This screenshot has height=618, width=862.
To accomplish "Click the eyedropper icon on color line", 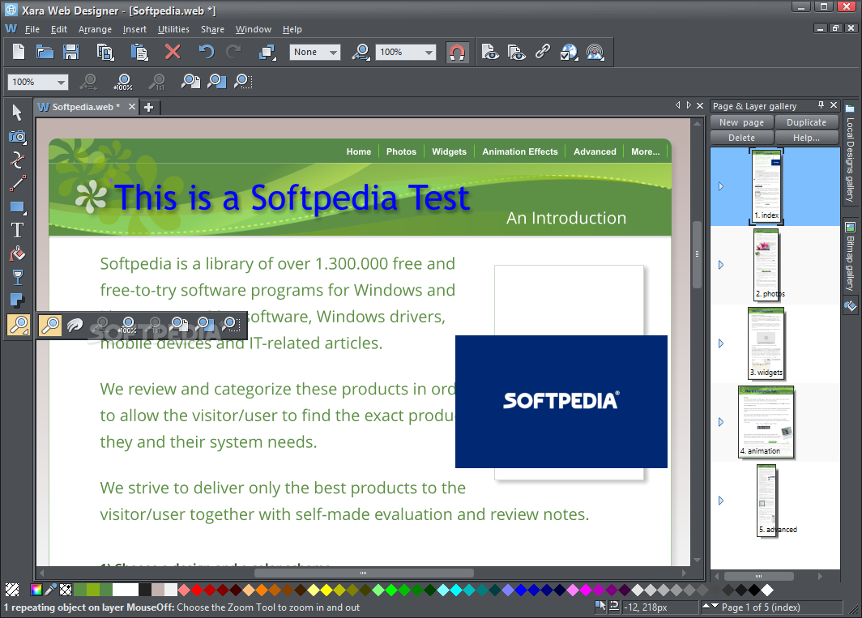I will [50, 590].
